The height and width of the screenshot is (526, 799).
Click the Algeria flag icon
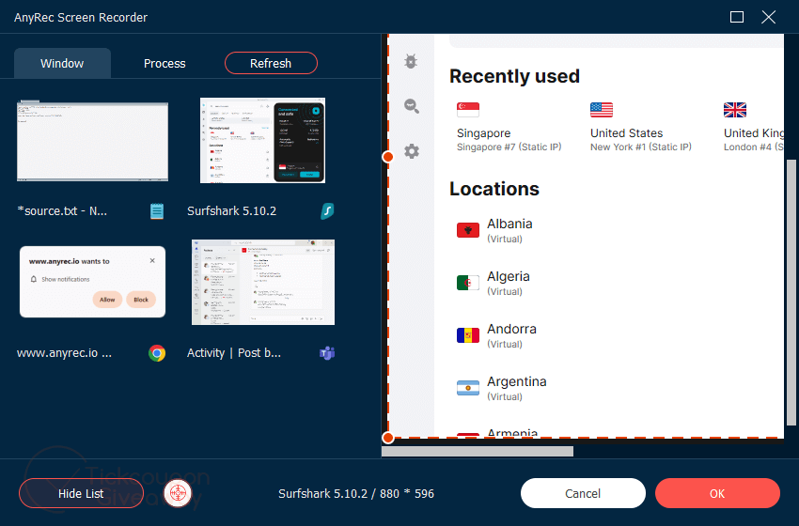(468, 283)
